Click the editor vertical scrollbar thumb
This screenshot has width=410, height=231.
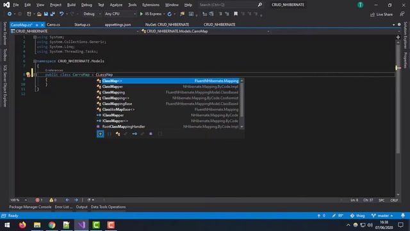coord(398,98)
